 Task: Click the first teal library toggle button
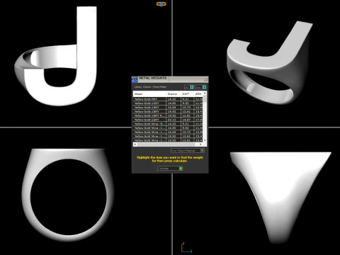pyautogui.click(x=192, y=87)
